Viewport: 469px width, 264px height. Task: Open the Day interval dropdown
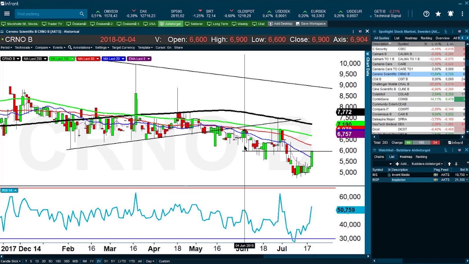click(x=150, y=261)
